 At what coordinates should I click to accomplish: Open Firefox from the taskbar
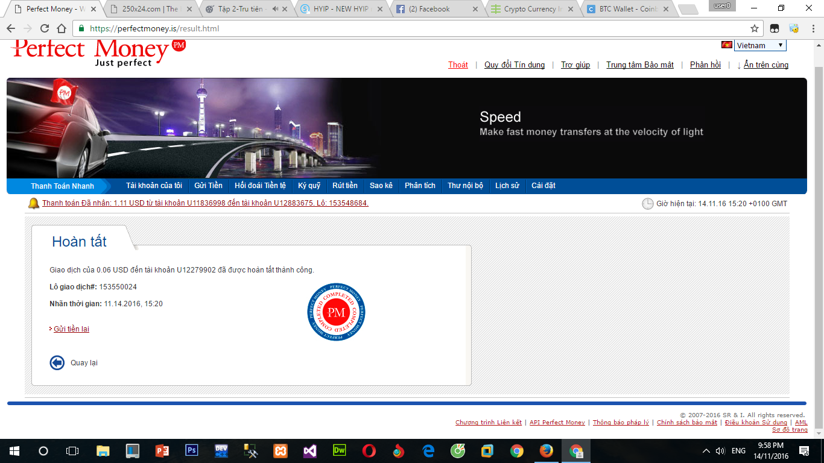pos(547,450)
